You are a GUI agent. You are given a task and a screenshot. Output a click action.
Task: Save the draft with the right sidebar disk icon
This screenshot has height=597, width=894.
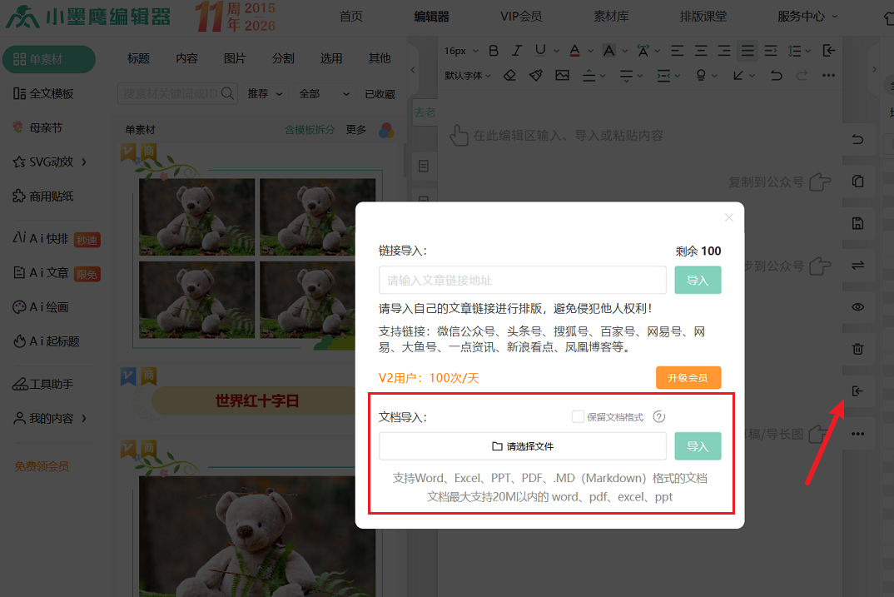tap(858, 223)
